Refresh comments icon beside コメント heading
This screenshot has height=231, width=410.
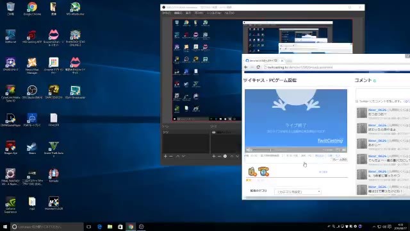click(374, 81)
